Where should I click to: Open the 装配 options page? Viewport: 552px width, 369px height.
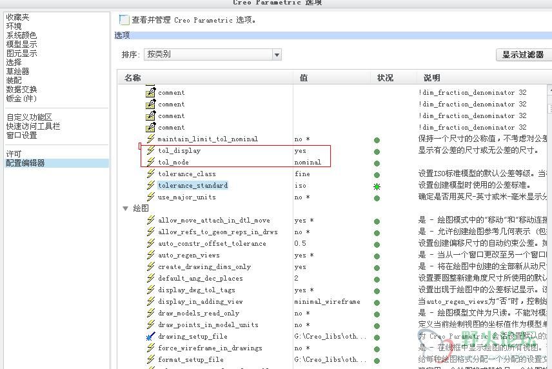[x=14, y=81]
